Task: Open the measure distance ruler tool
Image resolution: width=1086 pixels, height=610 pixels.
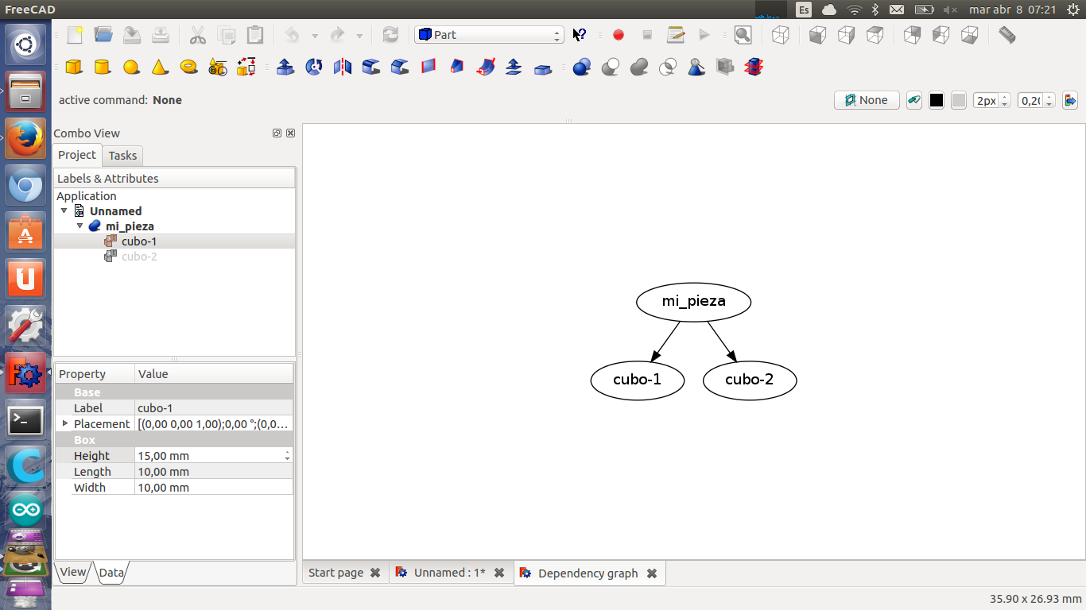Action: [1007, 35]
